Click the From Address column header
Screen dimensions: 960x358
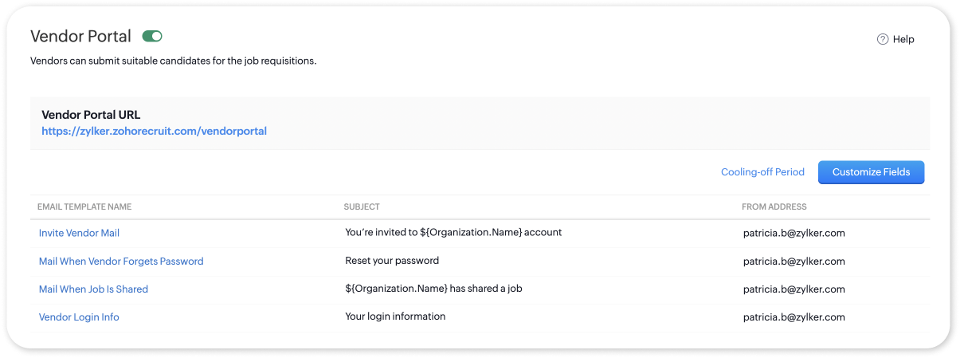pos(774,207)
